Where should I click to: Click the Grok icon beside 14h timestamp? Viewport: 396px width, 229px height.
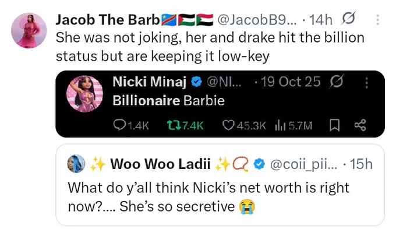348,19
